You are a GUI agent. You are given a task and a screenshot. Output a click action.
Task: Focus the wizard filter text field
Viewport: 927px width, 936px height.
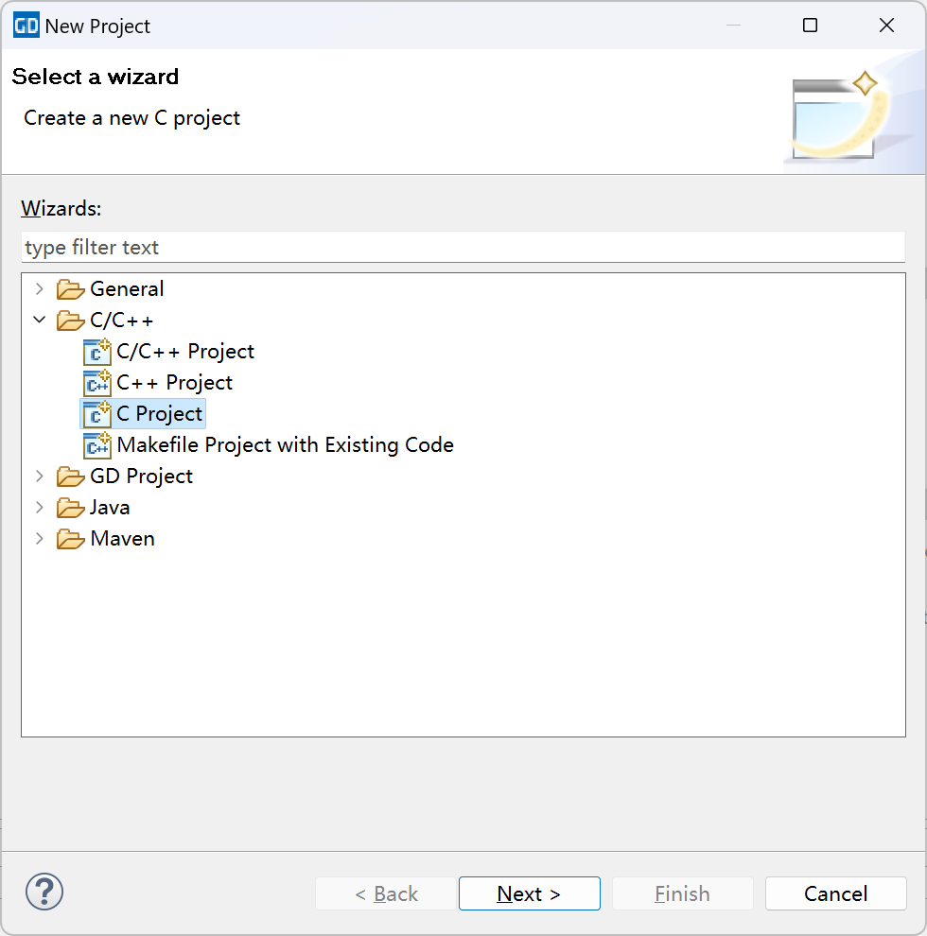click(x=463, y=248)
